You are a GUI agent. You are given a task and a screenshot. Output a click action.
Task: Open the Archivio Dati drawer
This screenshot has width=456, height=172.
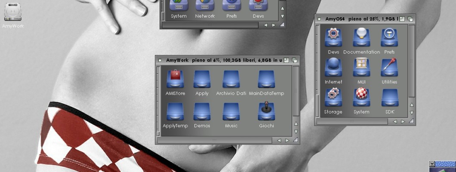pyautogui.click(x=231, y=80)
